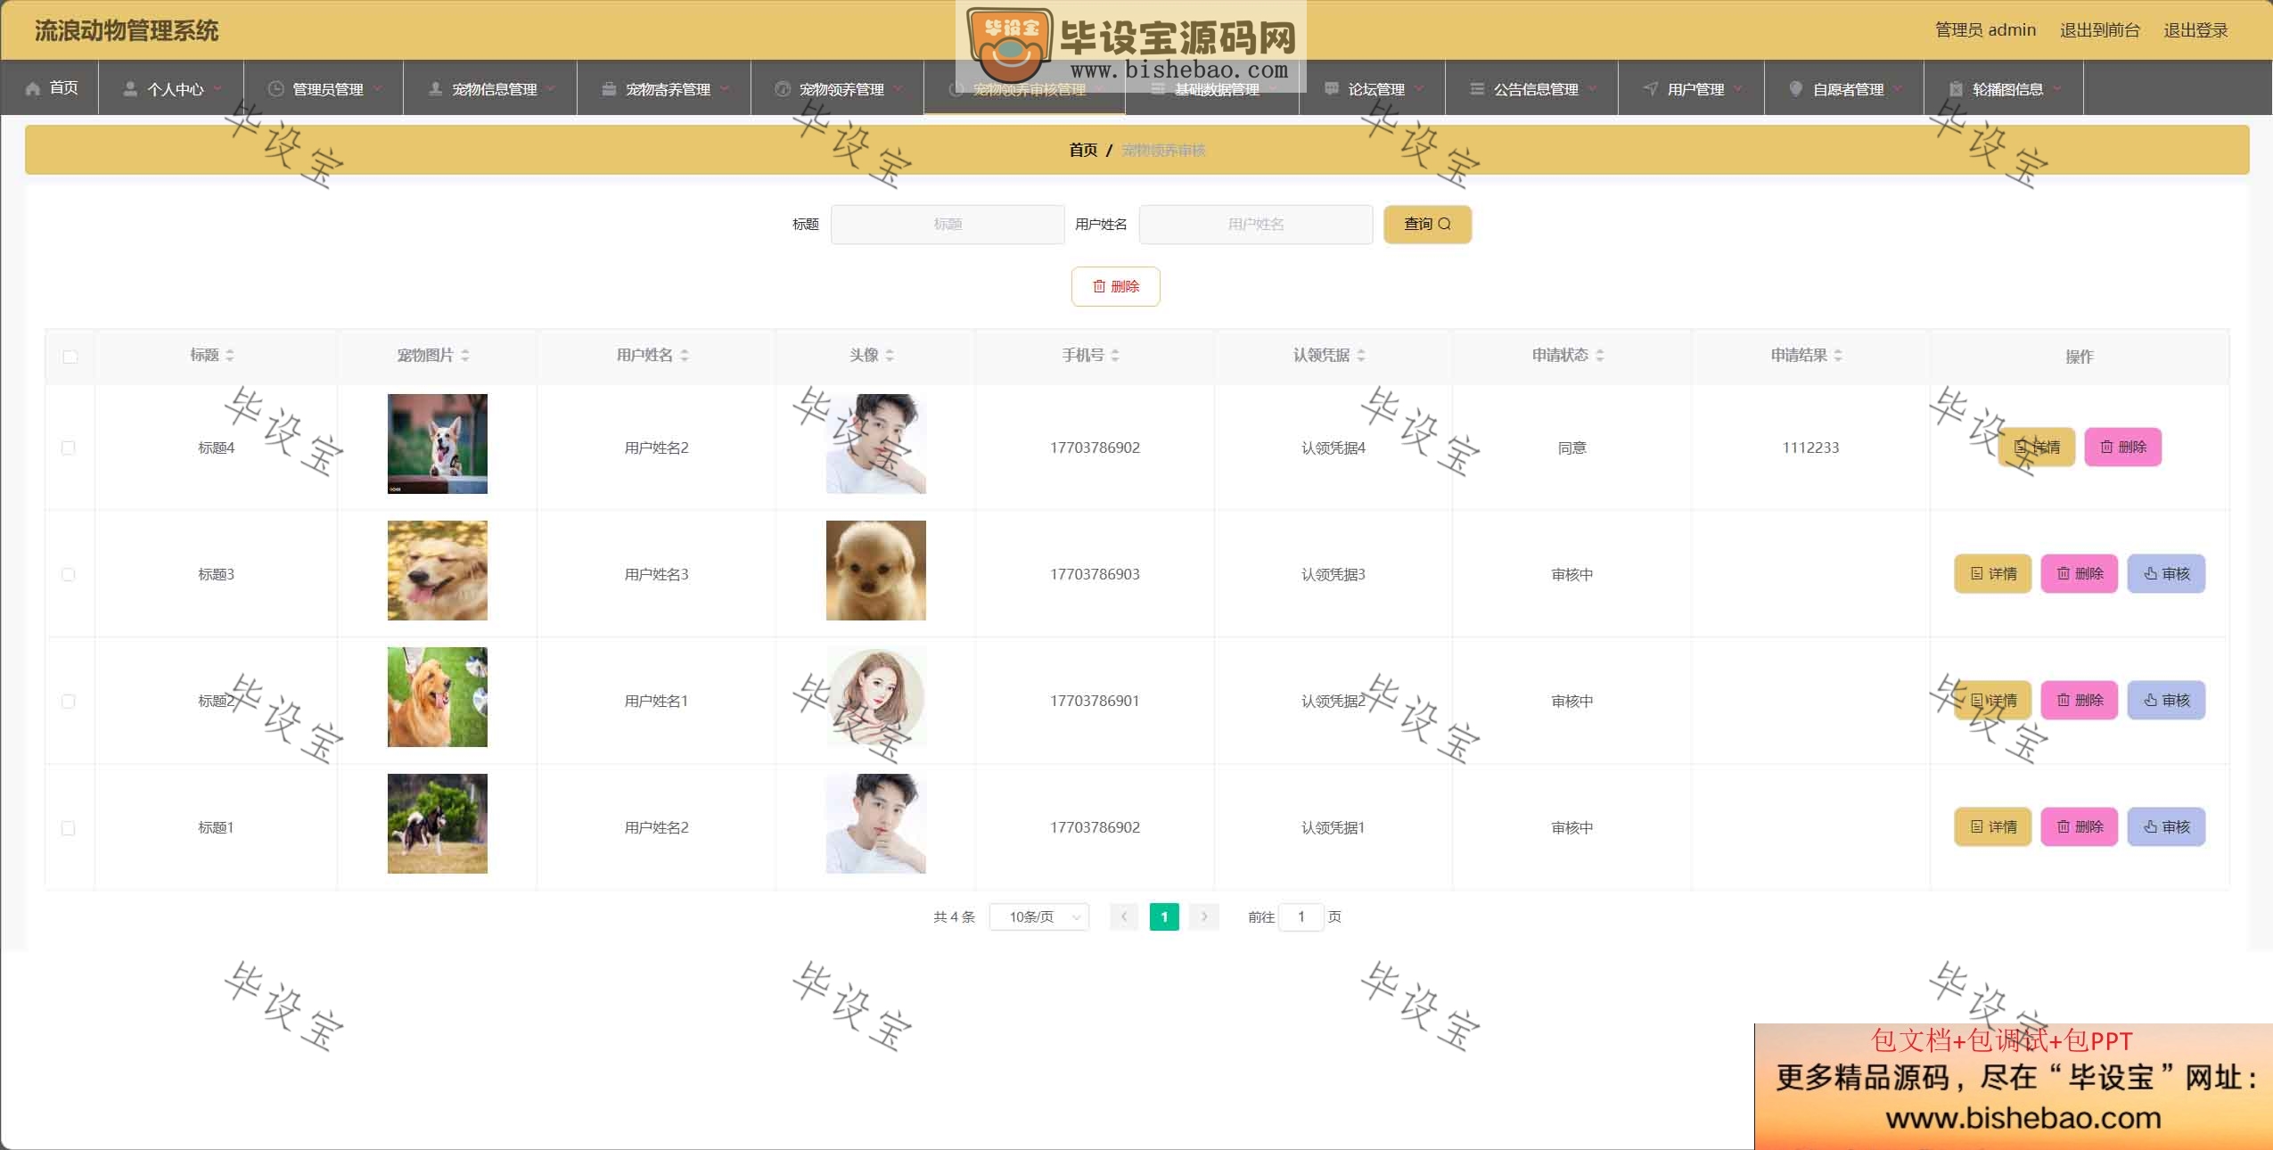Click the home icon beside 首页
Screen dimensions: 2273x1150
[33, 88]
